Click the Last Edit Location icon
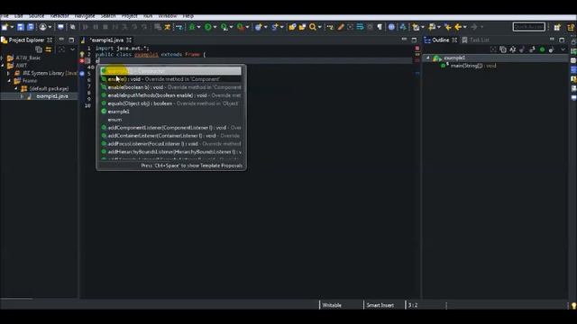The width and height of the screenshot is (577, 324). [x=447, y=27]
